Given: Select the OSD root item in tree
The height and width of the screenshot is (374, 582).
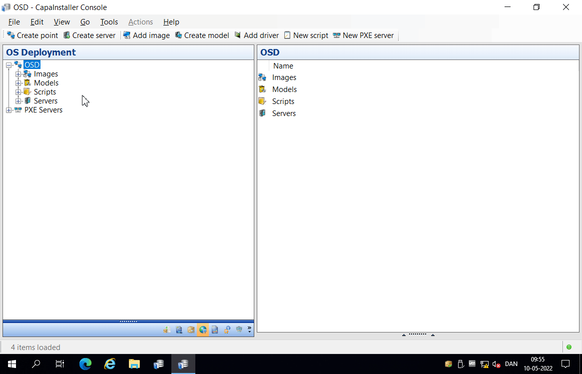Looking at the screenshot, I should pos(32,65).
